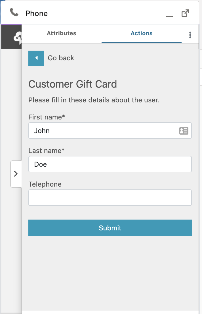The height and width of the screenshot is (314, 202).
Task: Click the First name label
Action: coord(47,117)
